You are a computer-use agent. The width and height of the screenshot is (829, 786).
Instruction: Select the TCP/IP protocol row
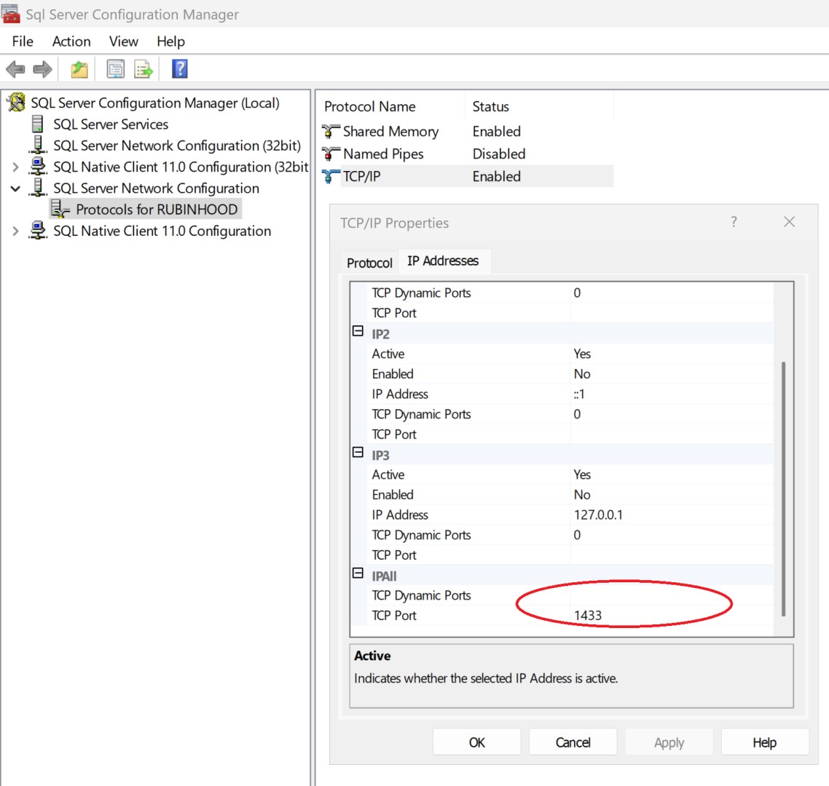tap(467, 176)
